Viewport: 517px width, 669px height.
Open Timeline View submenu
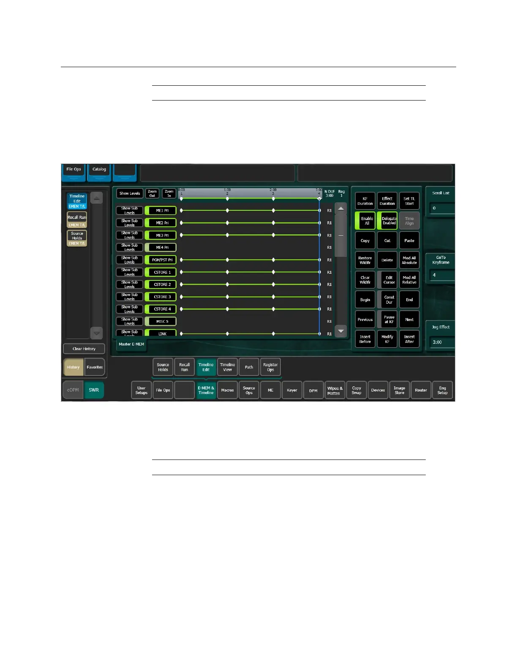tap(227, 367)
